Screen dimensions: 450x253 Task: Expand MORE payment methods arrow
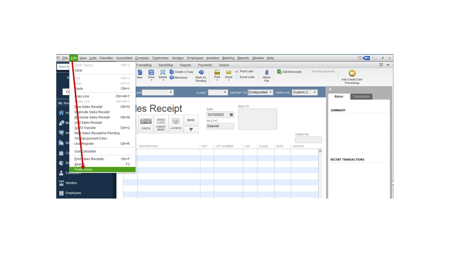point(191,130)
